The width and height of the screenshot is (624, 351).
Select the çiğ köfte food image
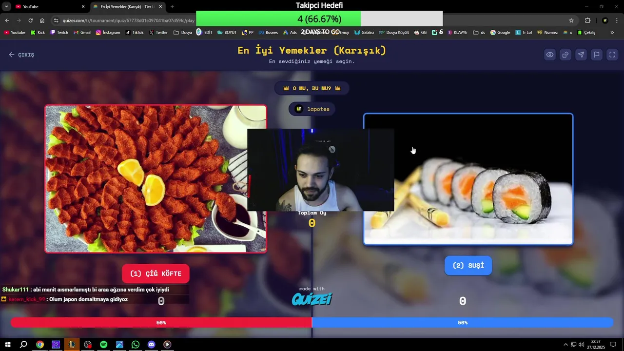click(x=156, y=179)
